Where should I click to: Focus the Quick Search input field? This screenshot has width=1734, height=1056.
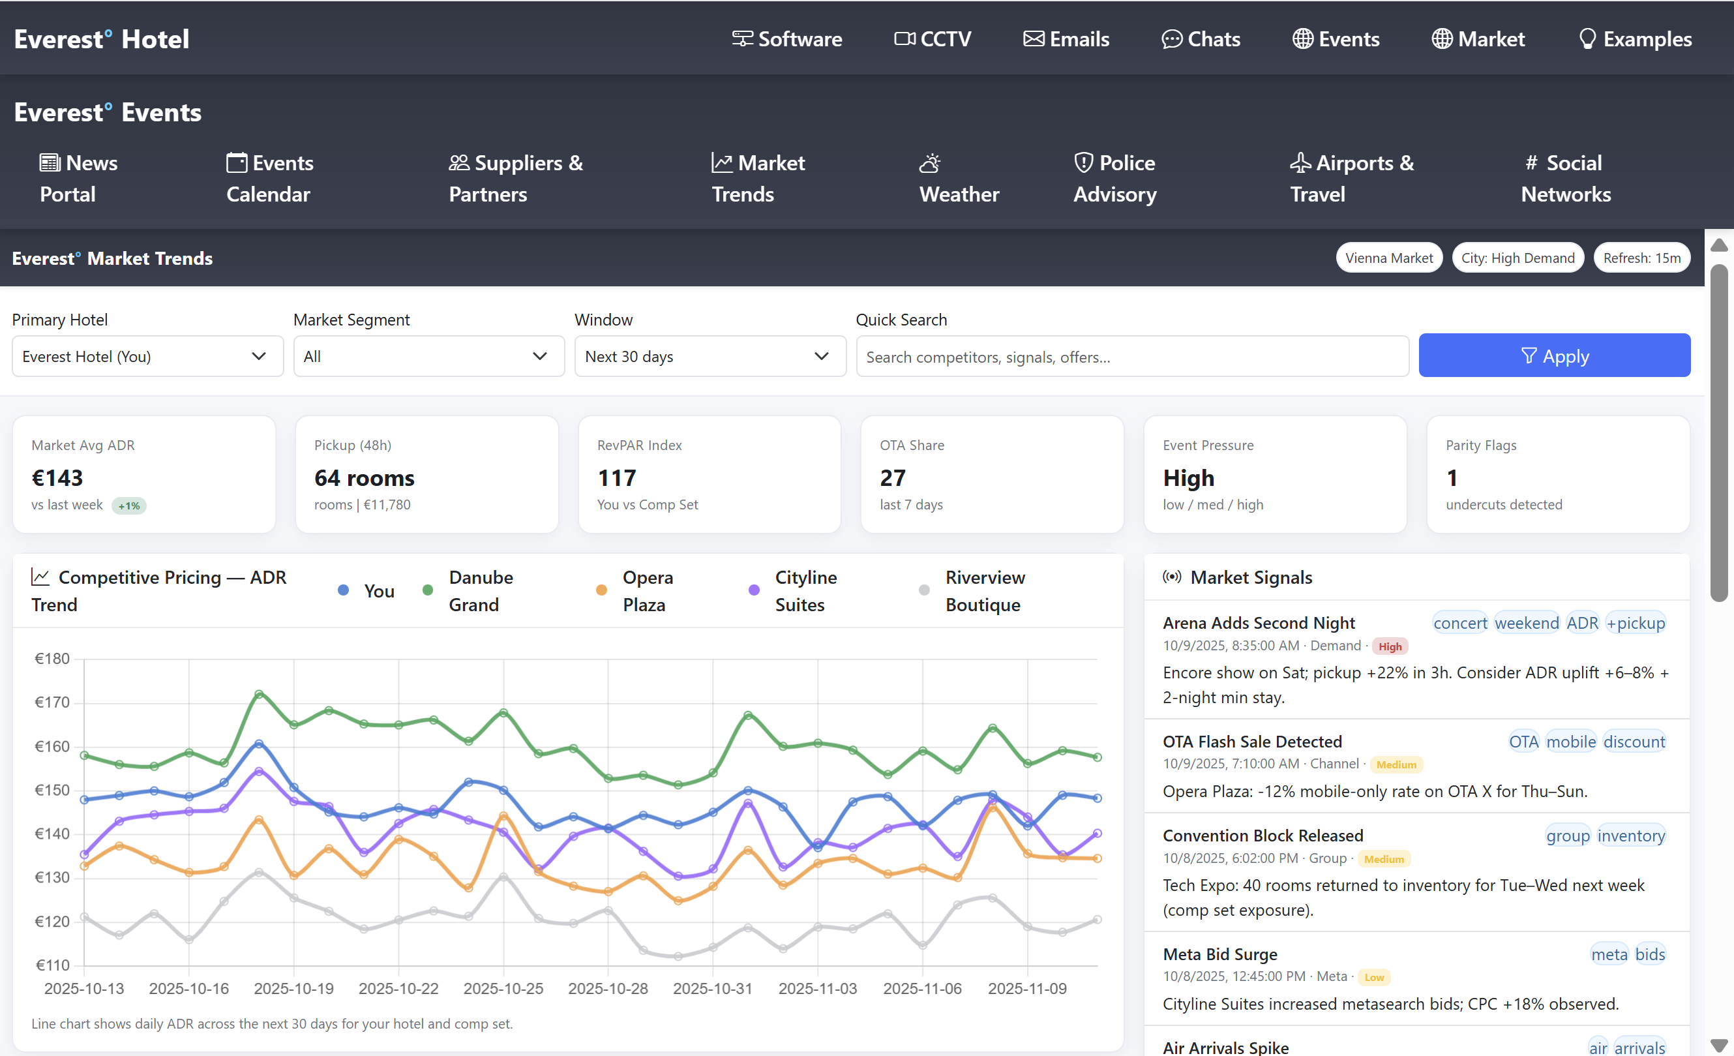[x=1131, y=357]
